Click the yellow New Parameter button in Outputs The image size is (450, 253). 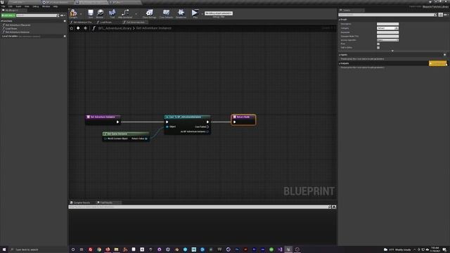437,63
